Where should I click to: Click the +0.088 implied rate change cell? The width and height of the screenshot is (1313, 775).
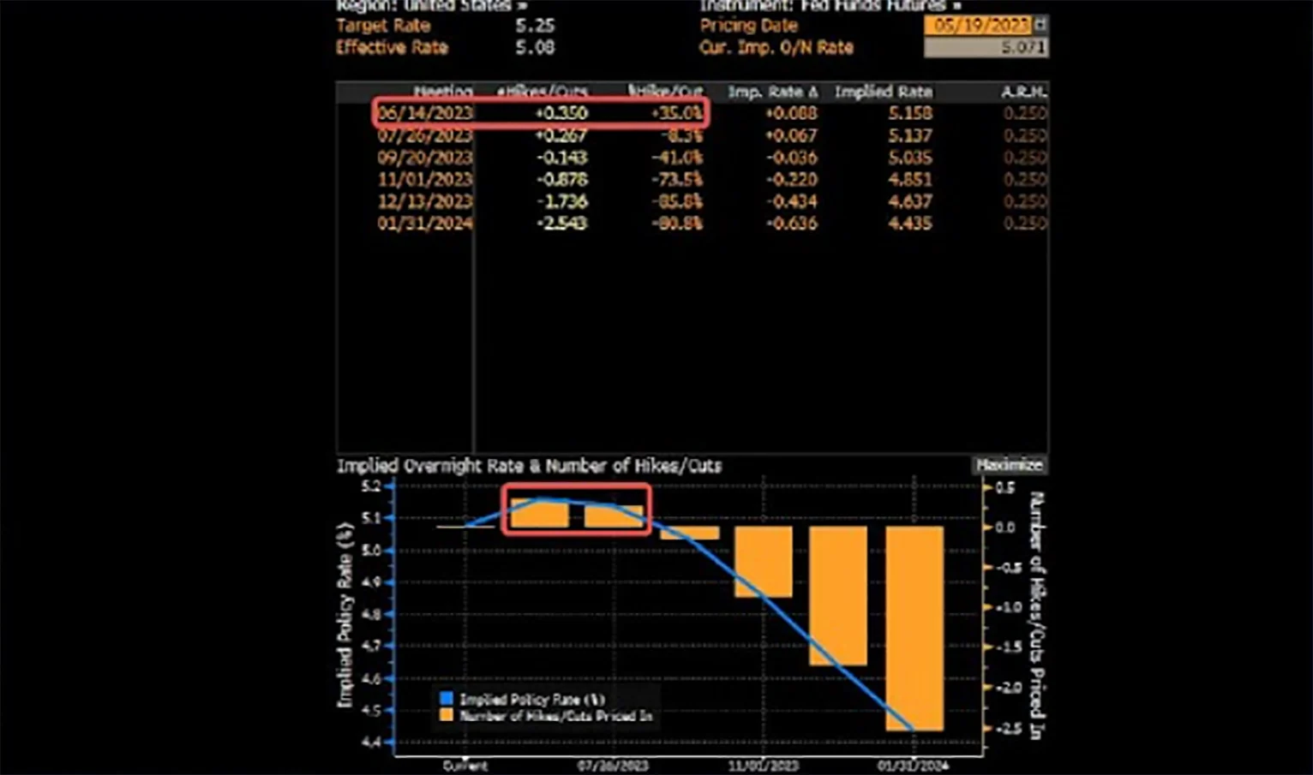pos(791,113)
